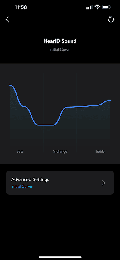Screen dimensions: 120x260
Task: Tap the cellular signal bars icon
Action: click(89, 7)
